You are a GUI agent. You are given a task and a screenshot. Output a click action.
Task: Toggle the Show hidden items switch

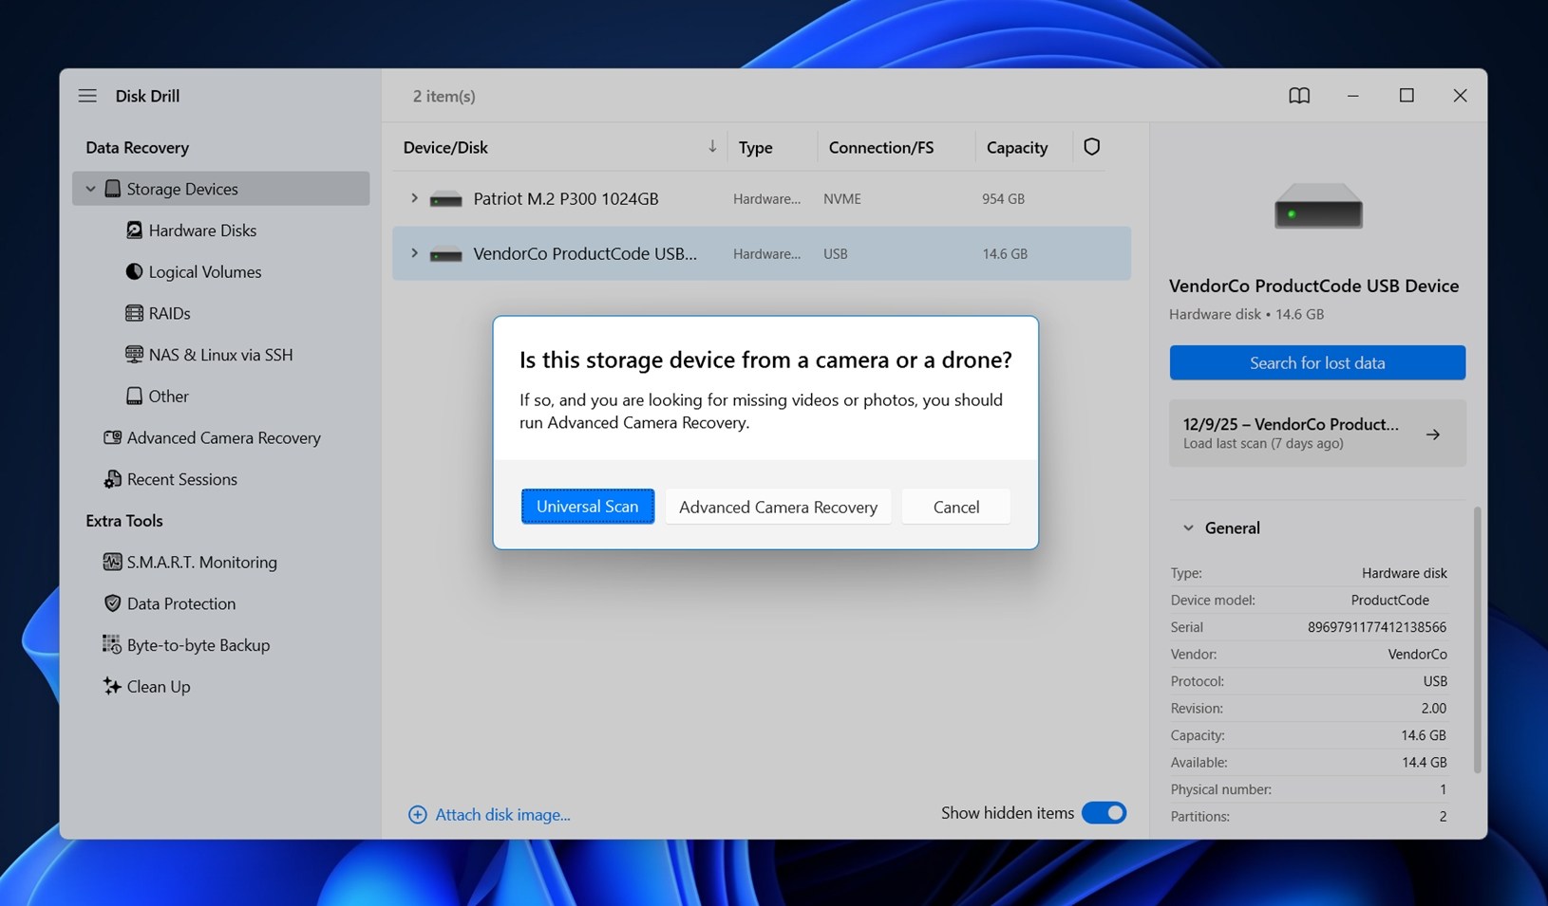(1104, 813)
